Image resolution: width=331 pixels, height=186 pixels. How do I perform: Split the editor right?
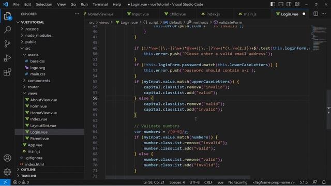click(315, 14)
